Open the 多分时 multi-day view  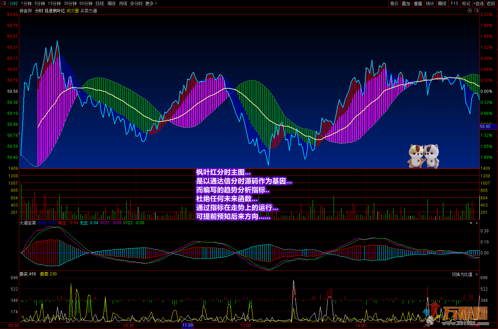(x=136, y=3)
